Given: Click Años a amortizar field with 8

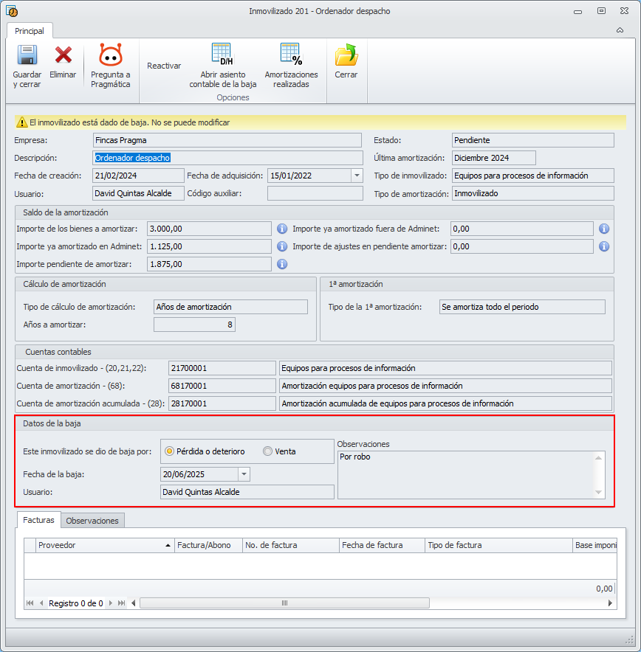Looking at the screenshot, I should point(194,325).
